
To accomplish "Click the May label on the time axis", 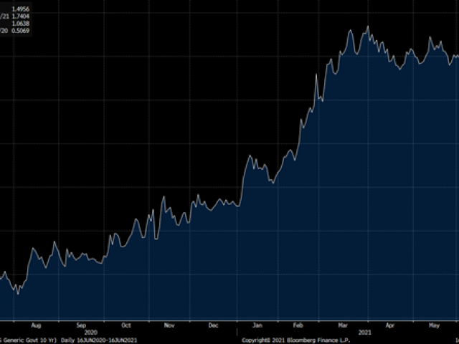I will click(x=433, y=325).
